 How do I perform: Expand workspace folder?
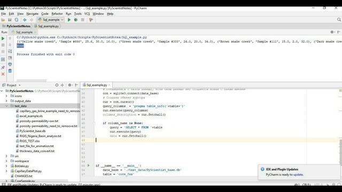(x=6, y=161)
